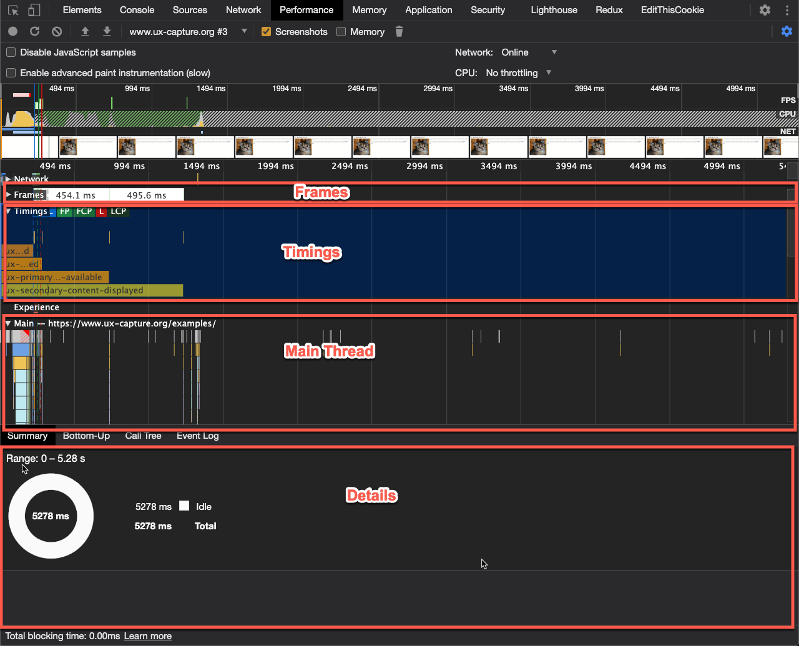Load a profile using the upload icon
This screenshot has height=646, width=799.
click(x=85, y=31)
